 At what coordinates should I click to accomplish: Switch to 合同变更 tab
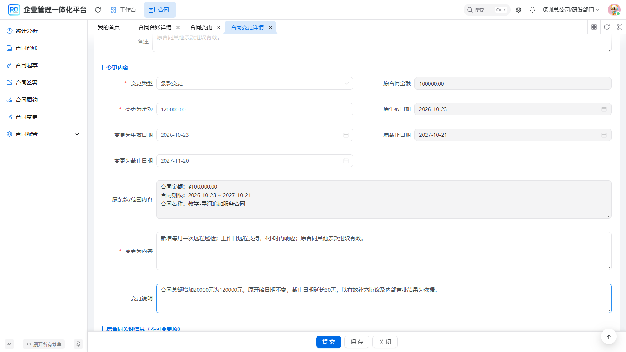coord(201,27)
